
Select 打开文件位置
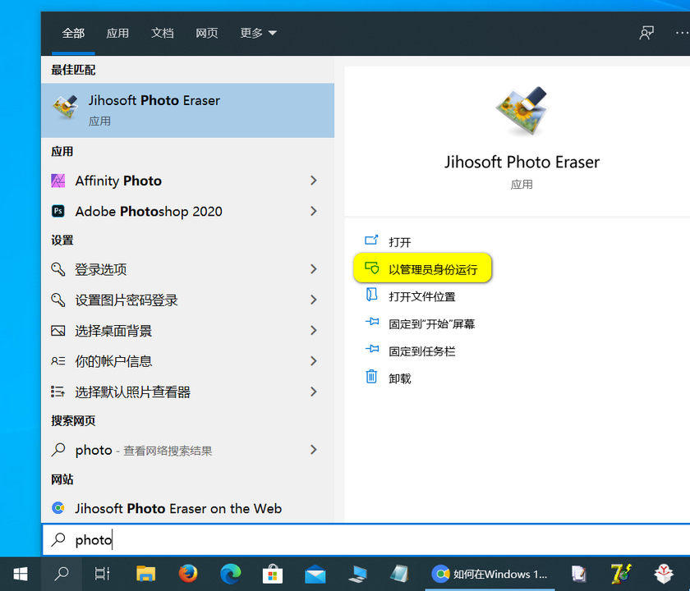[422, 297]
